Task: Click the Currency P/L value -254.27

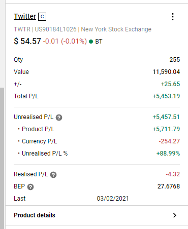Action: (x=169, y=141)
